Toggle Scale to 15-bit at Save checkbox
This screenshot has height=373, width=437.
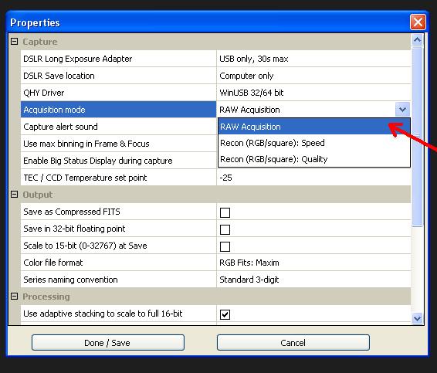tap(225, 246)
